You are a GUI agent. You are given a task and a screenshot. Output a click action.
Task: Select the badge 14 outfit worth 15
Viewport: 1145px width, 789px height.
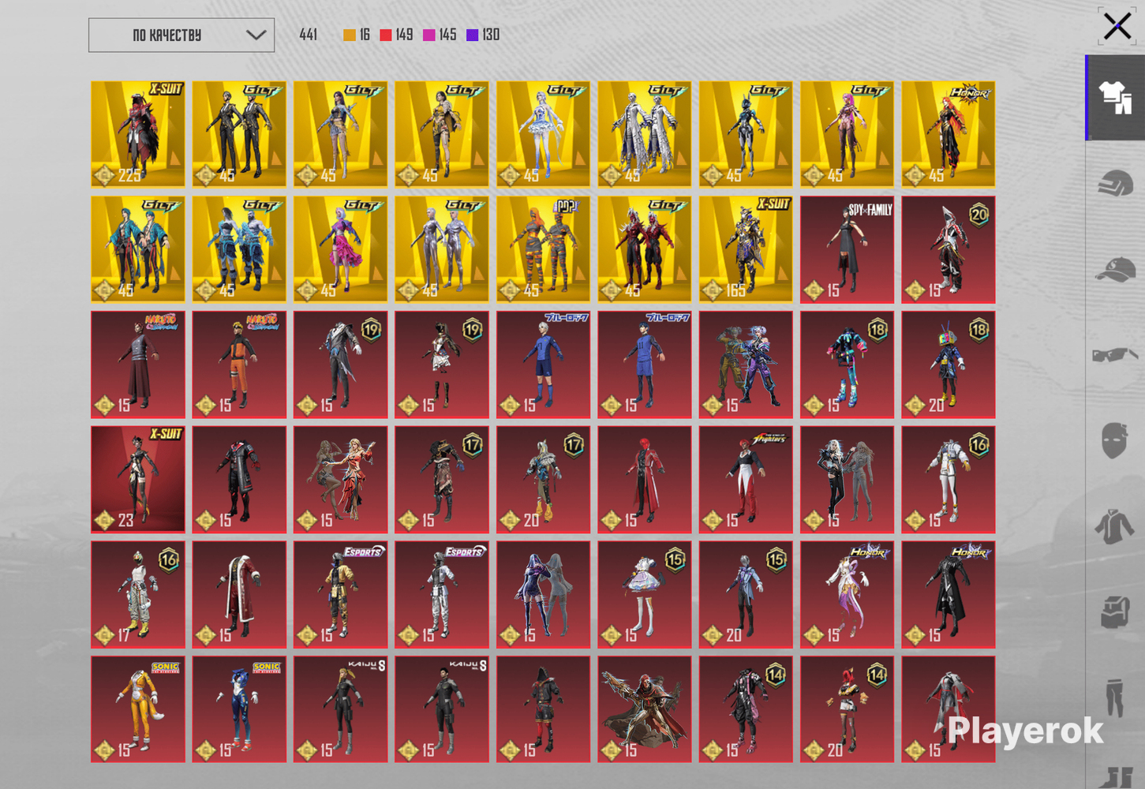tap(746, 709)
